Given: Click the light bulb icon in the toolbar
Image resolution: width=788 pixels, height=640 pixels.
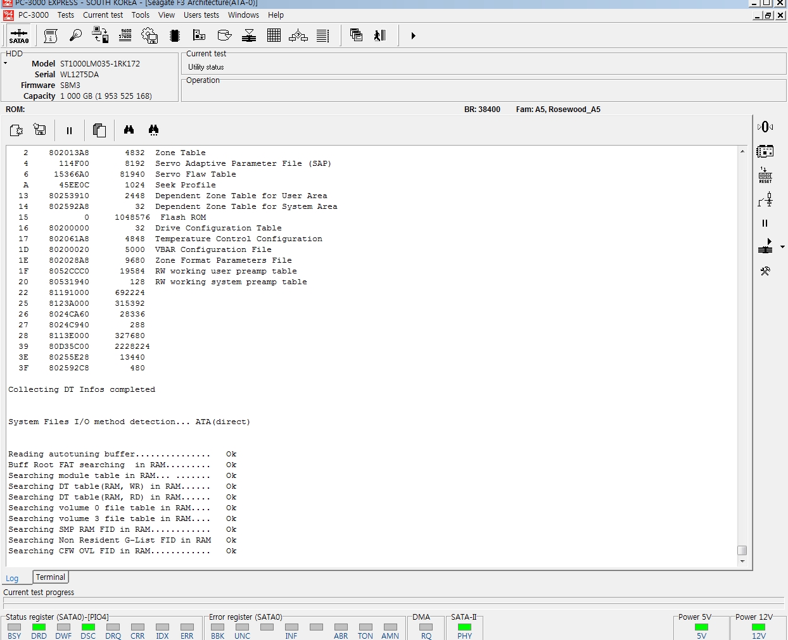Looking at the screenshot, I should pyautogui.click(x=75, y=35).
